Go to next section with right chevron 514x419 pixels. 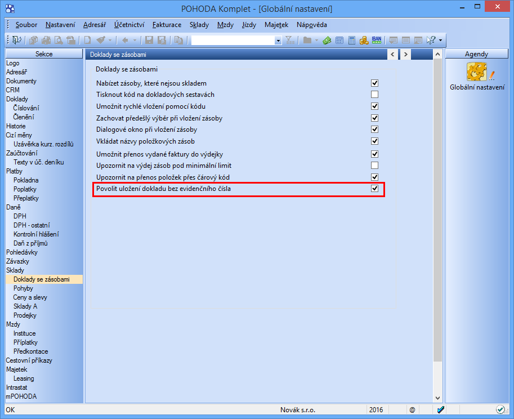[x=405, y=55]
